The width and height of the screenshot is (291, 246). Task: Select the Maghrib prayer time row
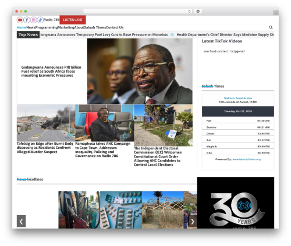[238, 147]
